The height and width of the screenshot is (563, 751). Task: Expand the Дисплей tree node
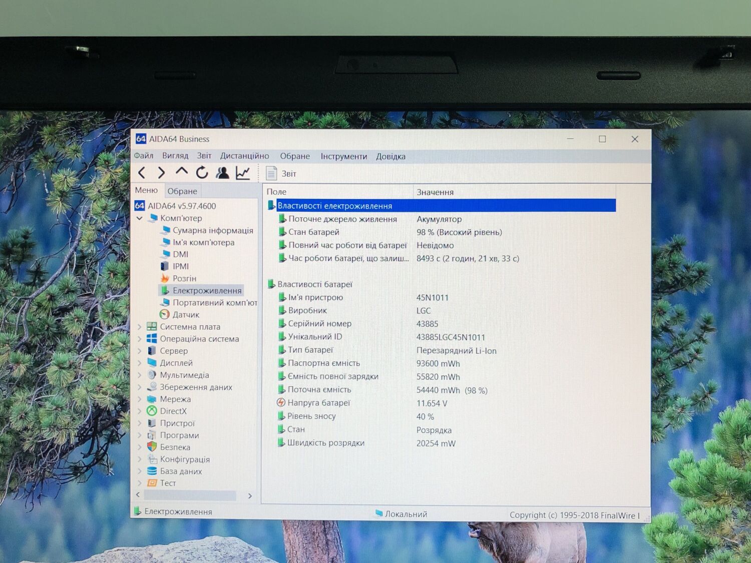tap(140, 363)
